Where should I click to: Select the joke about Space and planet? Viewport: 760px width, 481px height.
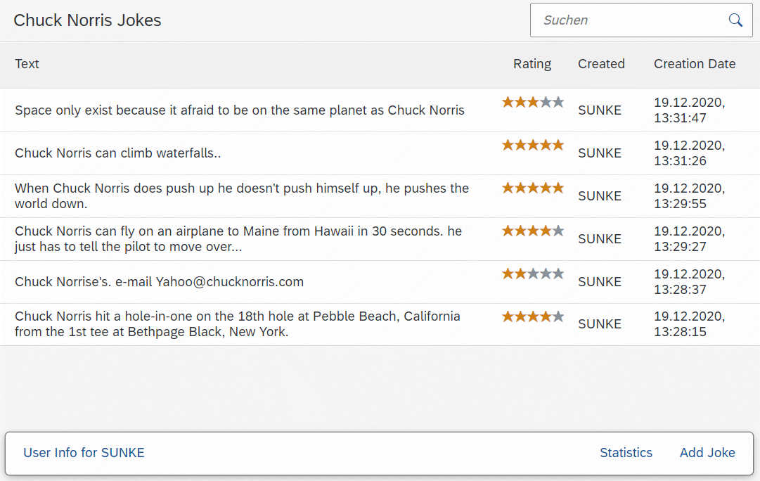380,110
